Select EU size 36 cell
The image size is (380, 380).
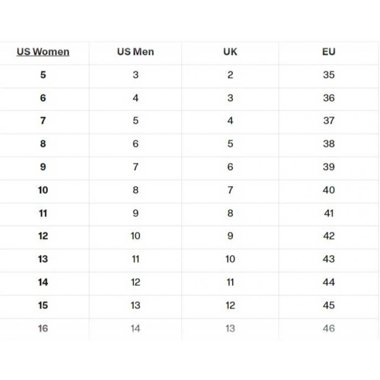coord(329,98)
